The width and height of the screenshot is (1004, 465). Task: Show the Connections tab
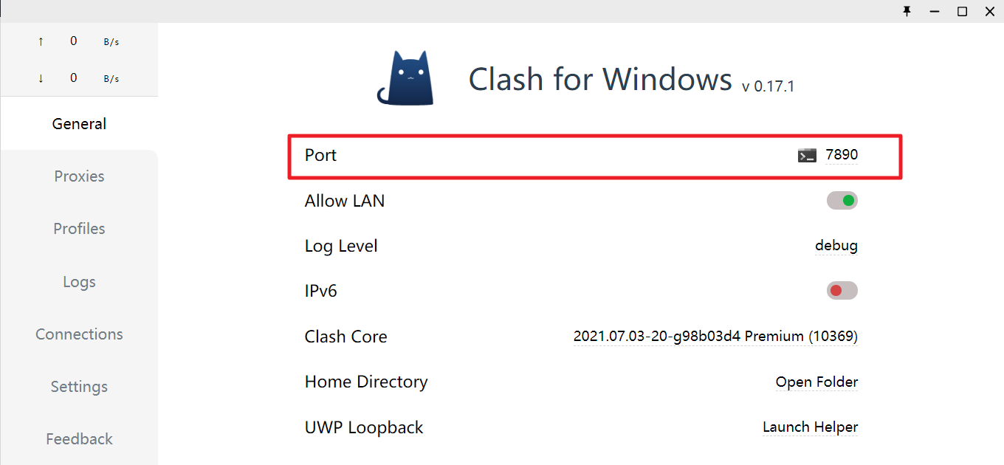click(x=79, y=334)
